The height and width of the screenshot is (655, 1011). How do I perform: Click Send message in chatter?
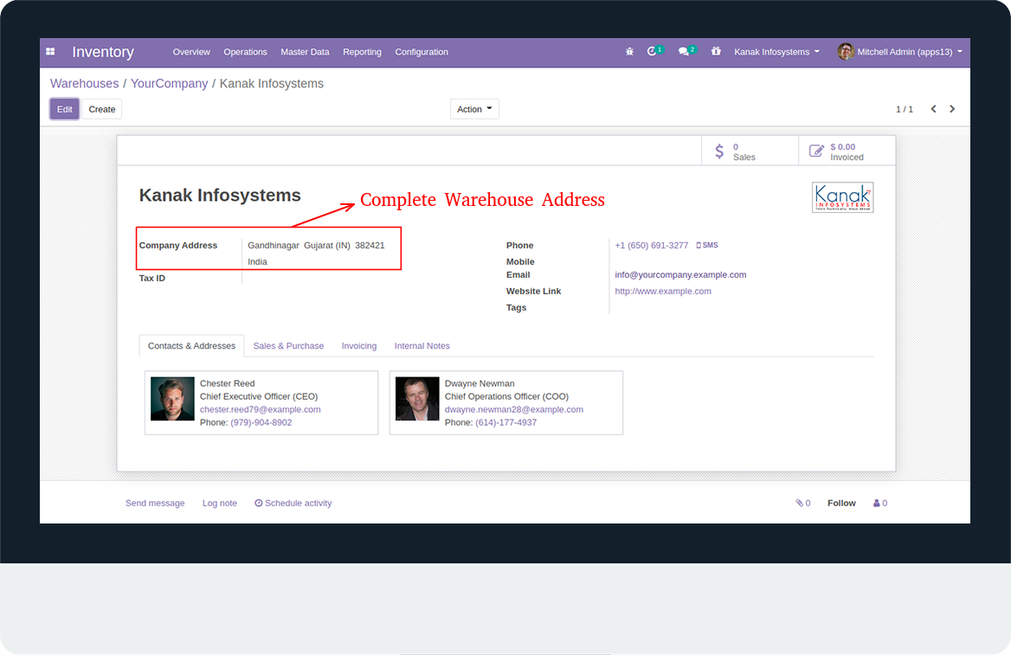(x=155, y=503)
